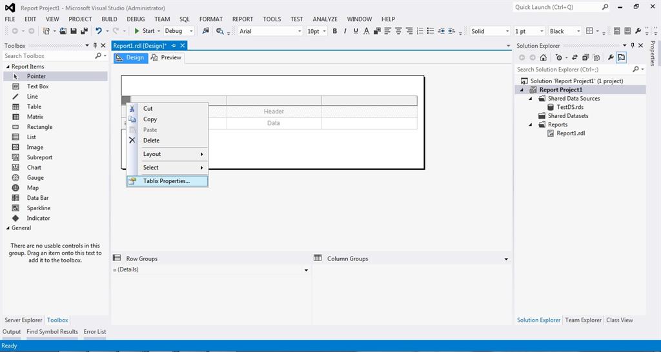Click the Quick Launch search magnifier icon

(604, 7)
